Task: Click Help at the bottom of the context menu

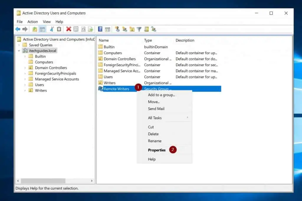Action: pyautogui.click(x=152, y=159)
